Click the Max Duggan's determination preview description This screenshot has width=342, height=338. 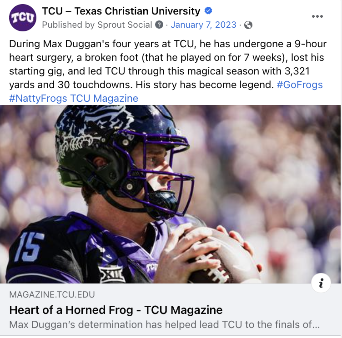(x=165, y=325)
